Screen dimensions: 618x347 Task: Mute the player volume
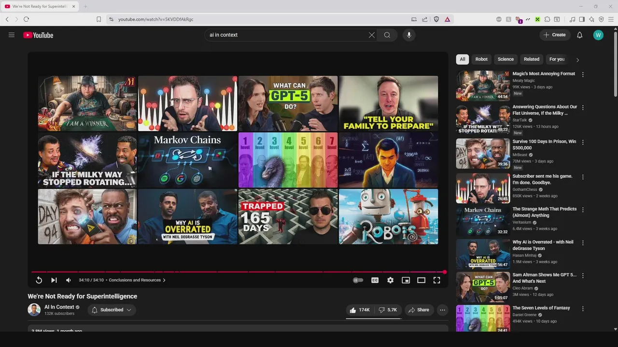point(69,280)
